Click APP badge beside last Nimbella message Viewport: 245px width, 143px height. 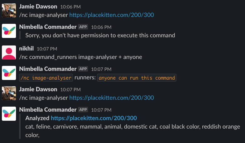coord(83,110)
